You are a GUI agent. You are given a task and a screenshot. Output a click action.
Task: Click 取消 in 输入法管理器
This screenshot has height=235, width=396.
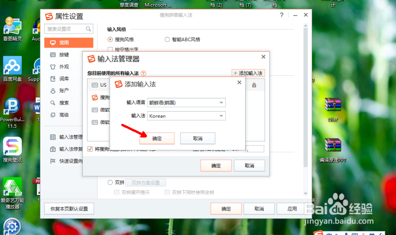[249, 166]
